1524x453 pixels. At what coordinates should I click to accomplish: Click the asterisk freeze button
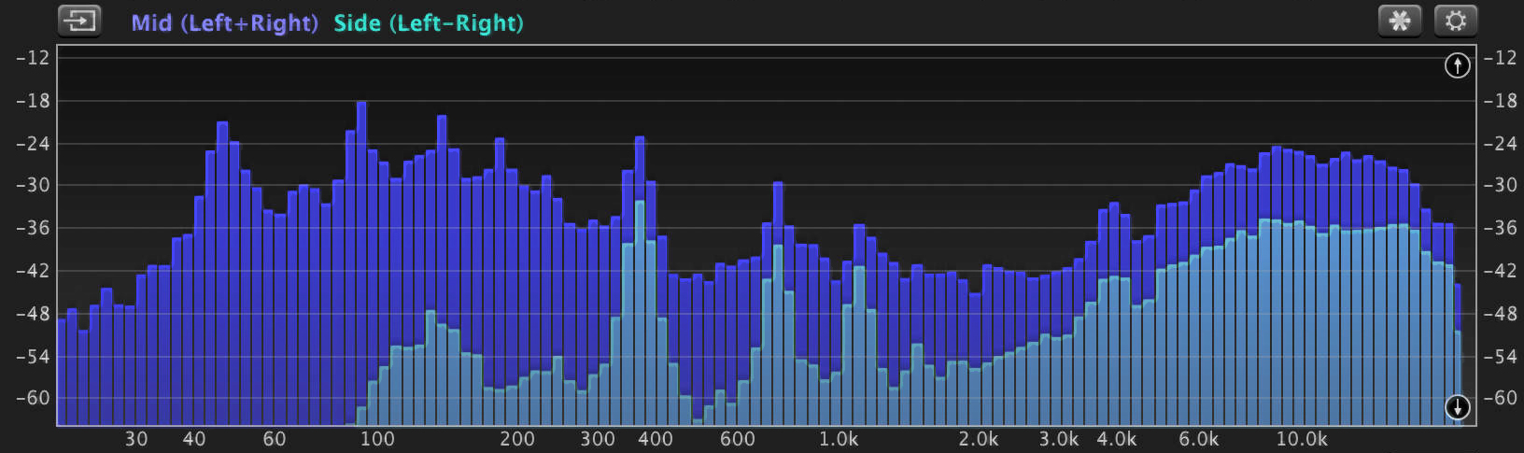[1399, 20]
